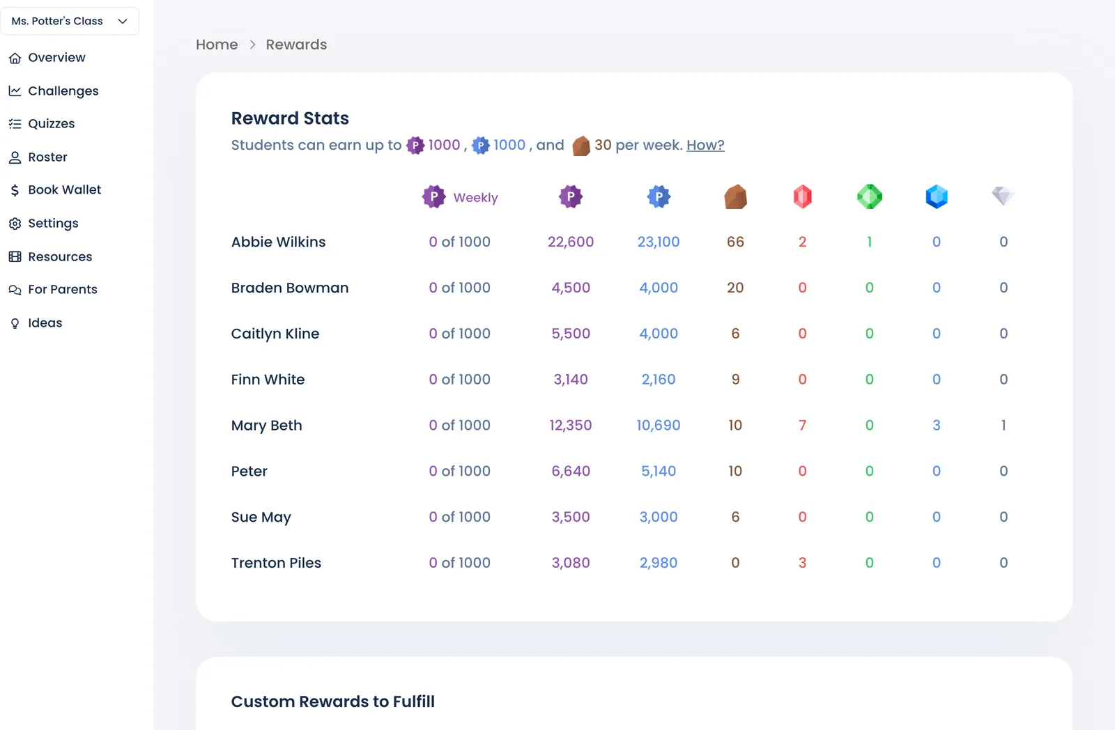Image resolution: width=1115 pixels, height=730 pixels.
Task: Click the For Parents chat icon
Action: pos(15,290)
